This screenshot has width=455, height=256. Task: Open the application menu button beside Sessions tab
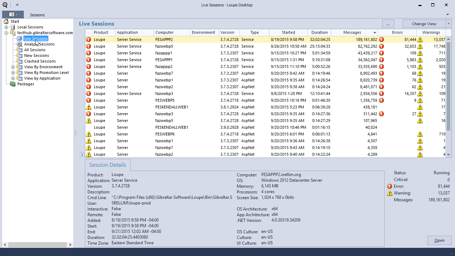(13, 15)
